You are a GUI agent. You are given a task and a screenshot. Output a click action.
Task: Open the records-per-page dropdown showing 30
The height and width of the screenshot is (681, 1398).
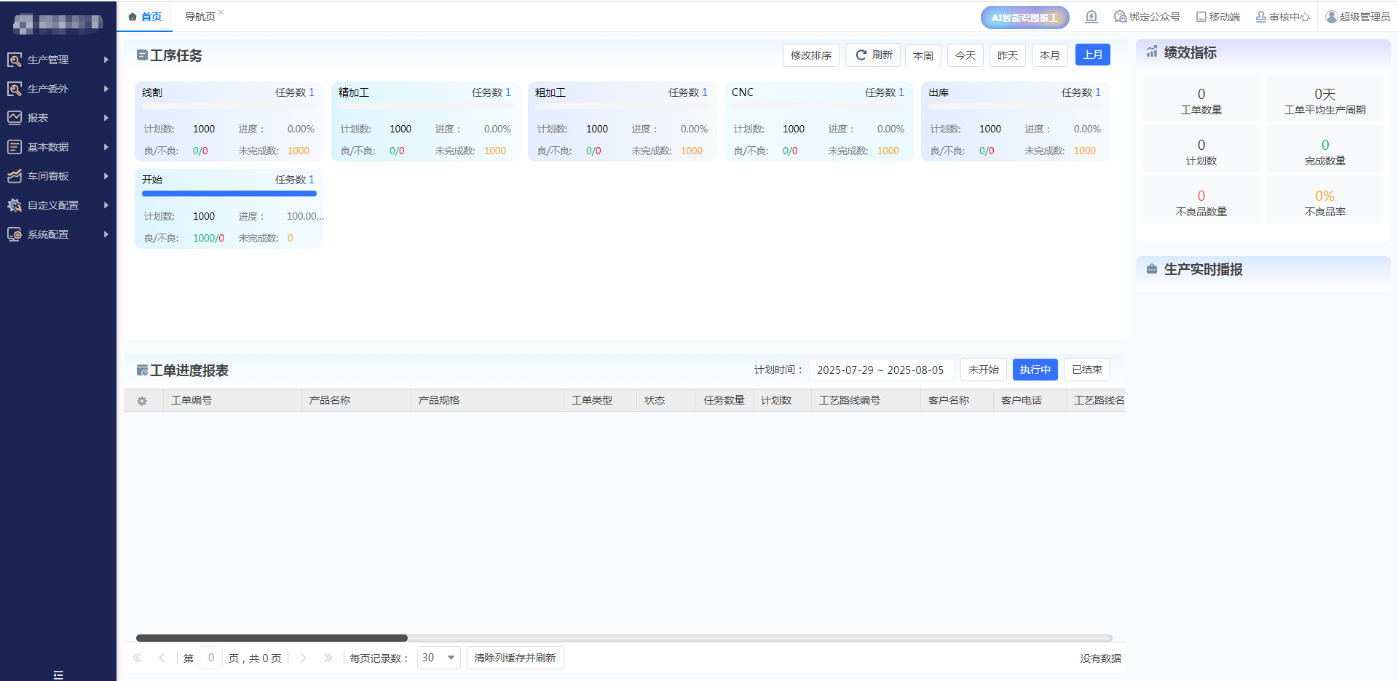(438, 658)
